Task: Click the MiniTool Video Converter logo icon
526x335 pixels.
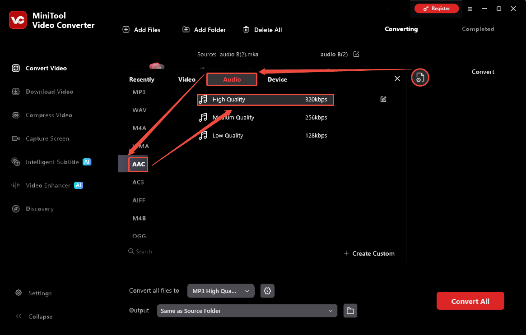Action: coord(18,20)
